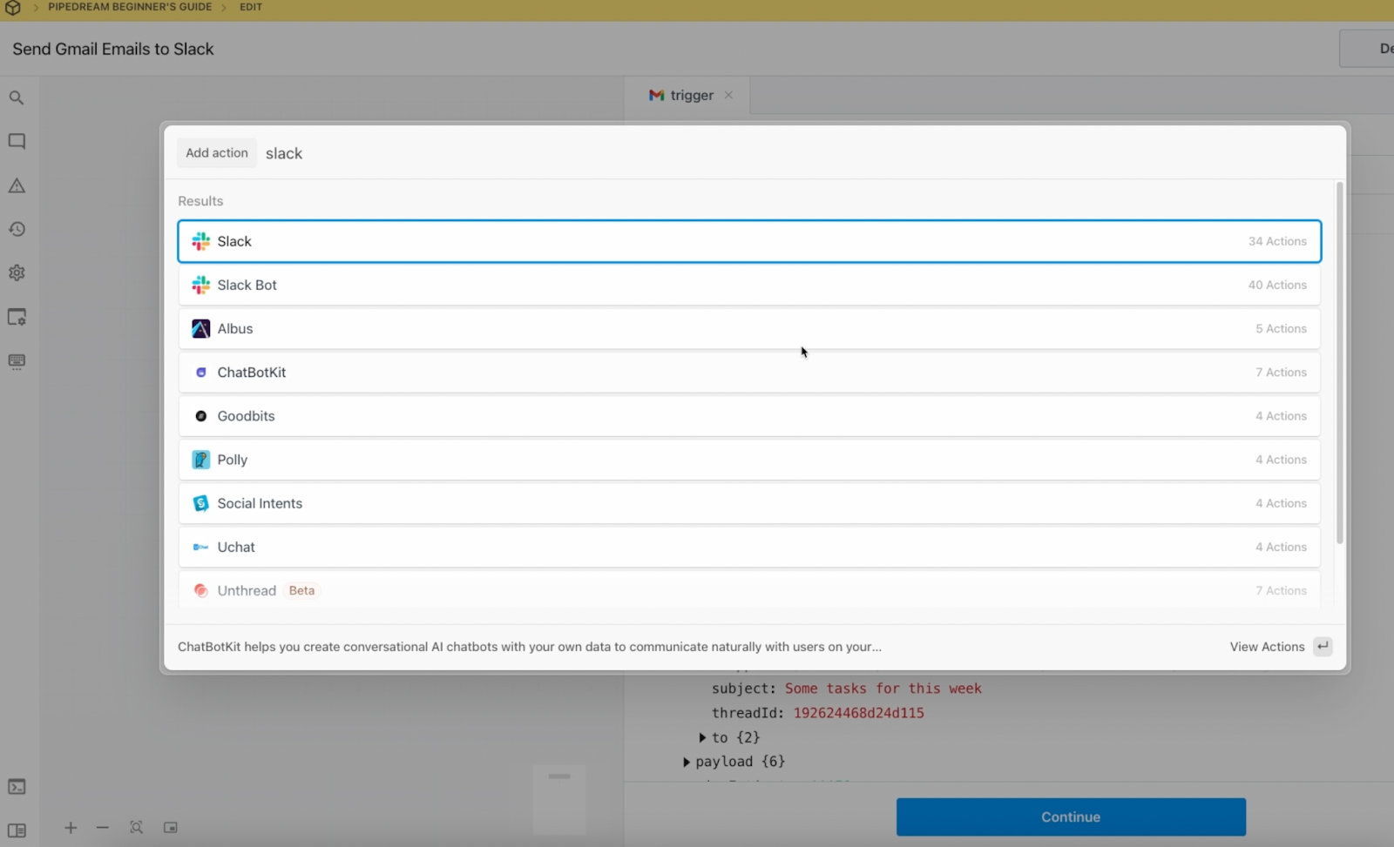This screenshot has height=847, width=1394.
Task: Open the search icon in left sidebar
Action: [17, 97]
